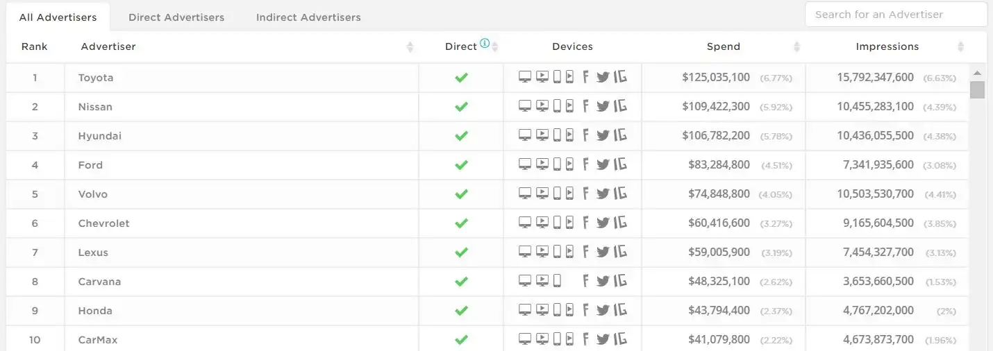Screen dimensions: 993x351
Task: Click the table scrollbar thumb
Action: (978, 90)
